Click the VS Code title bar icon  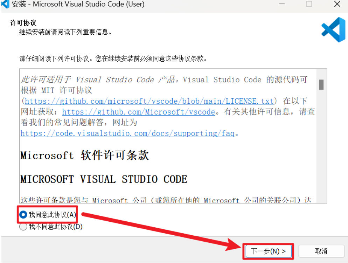pos(5,4)
